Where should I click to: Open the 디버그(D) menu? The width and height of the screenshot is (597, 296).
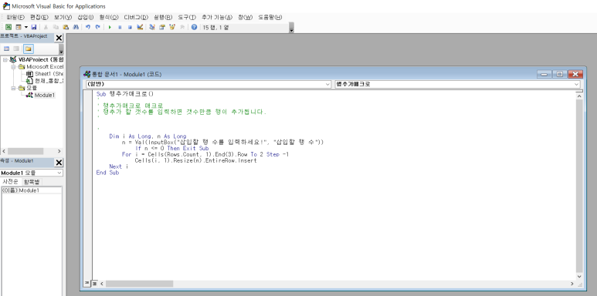click(x=136, y=17)
